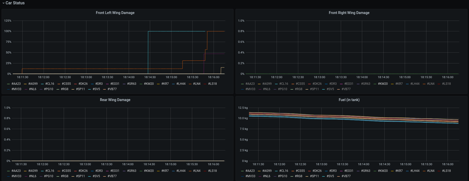
Task: Click 0.8% axis label in Front Right Wing chart
Action: [241, 31]
